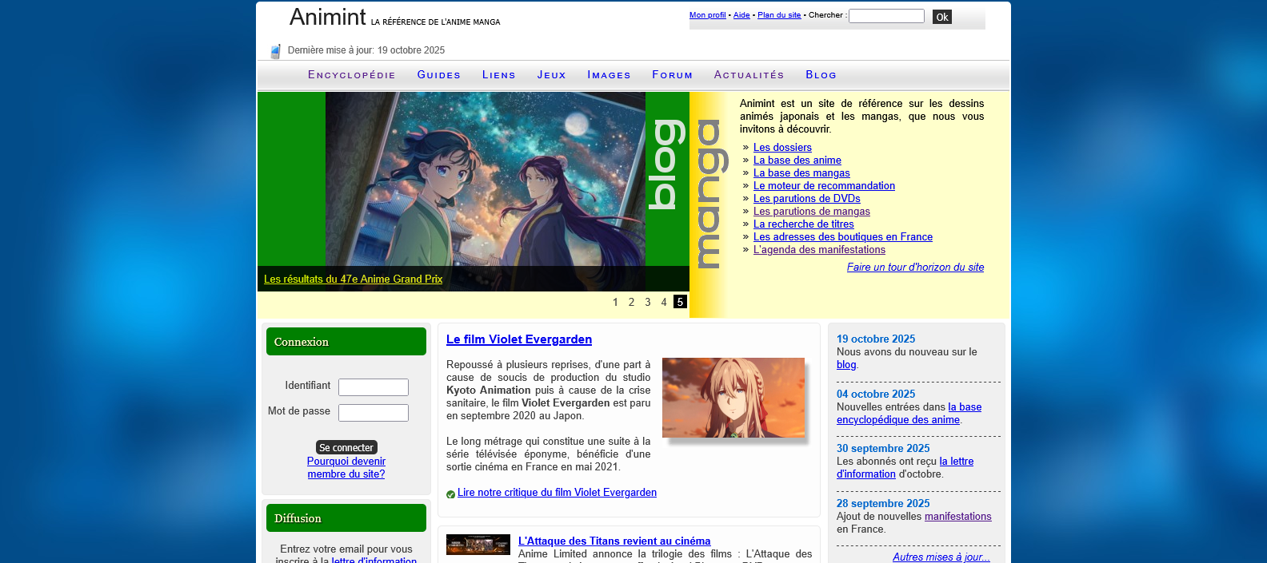Focus the Chercher search field
Screen dimensions: 1267x563
coord(885,16)
